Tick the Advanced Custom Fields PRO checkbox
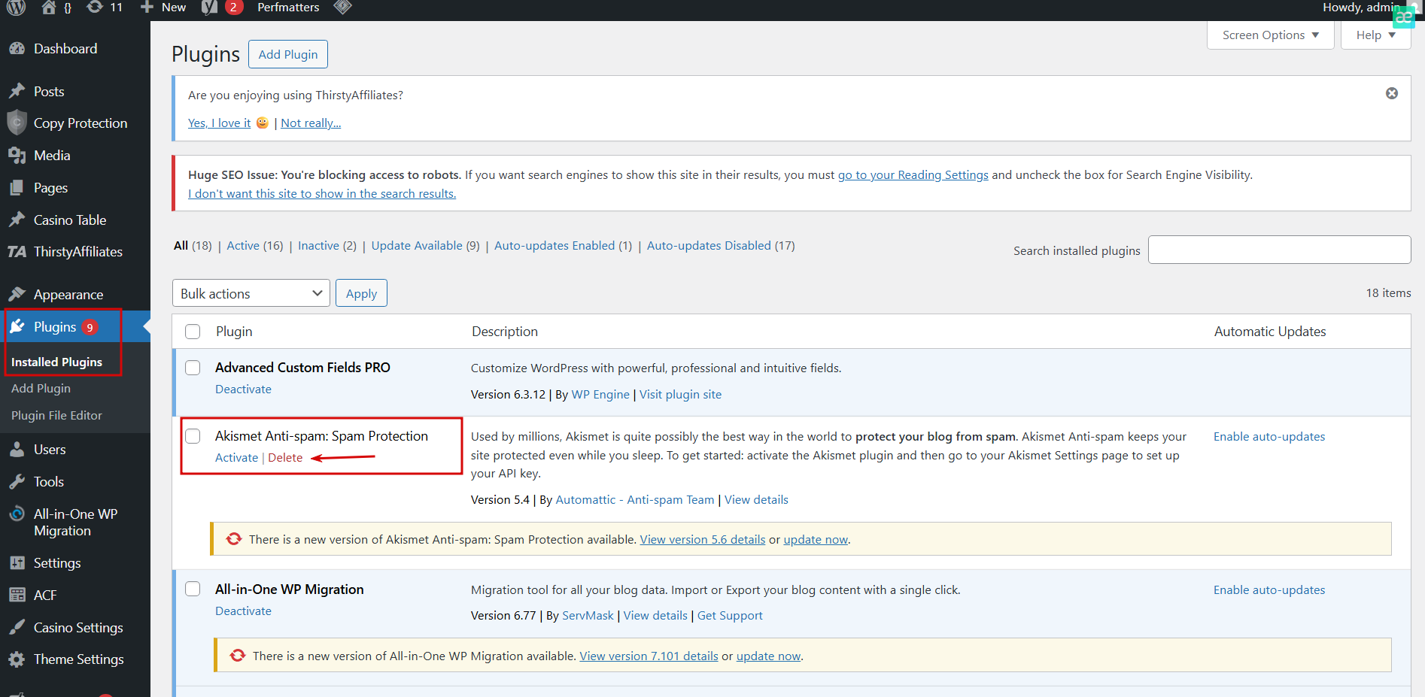1425x697 pixels. [193, 368]
